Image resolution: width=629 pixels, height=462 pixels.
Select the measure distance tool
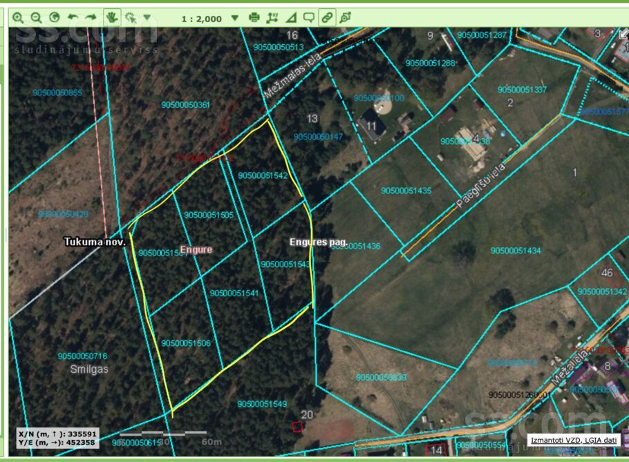272,17
